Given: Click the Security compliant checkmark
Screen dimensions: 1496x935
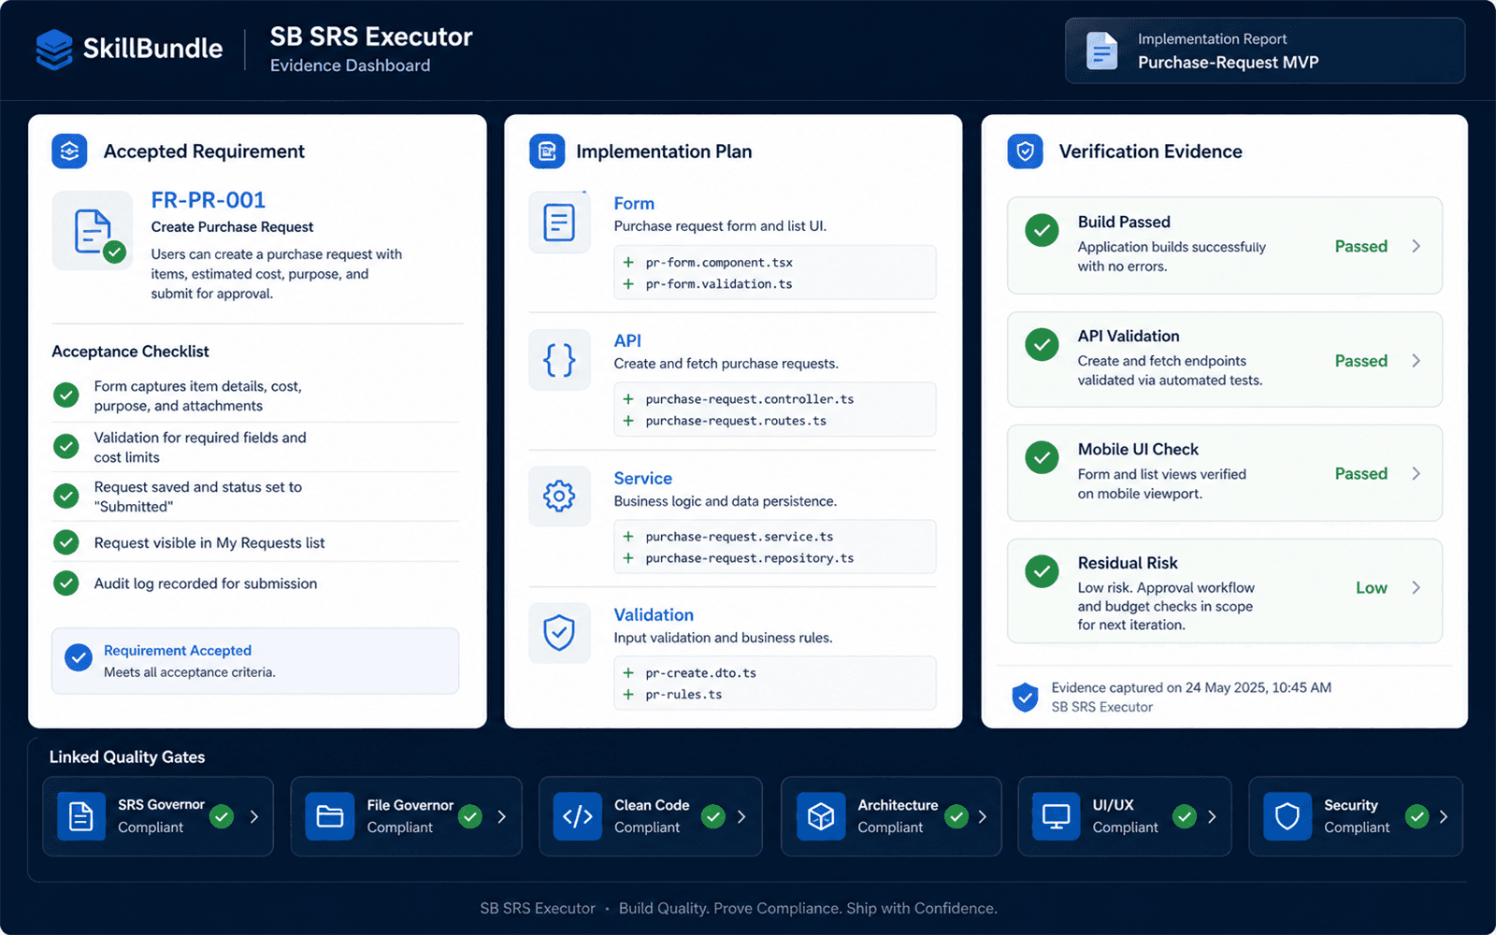Looking at the screenshot, I should click(x=1417, y=816).
